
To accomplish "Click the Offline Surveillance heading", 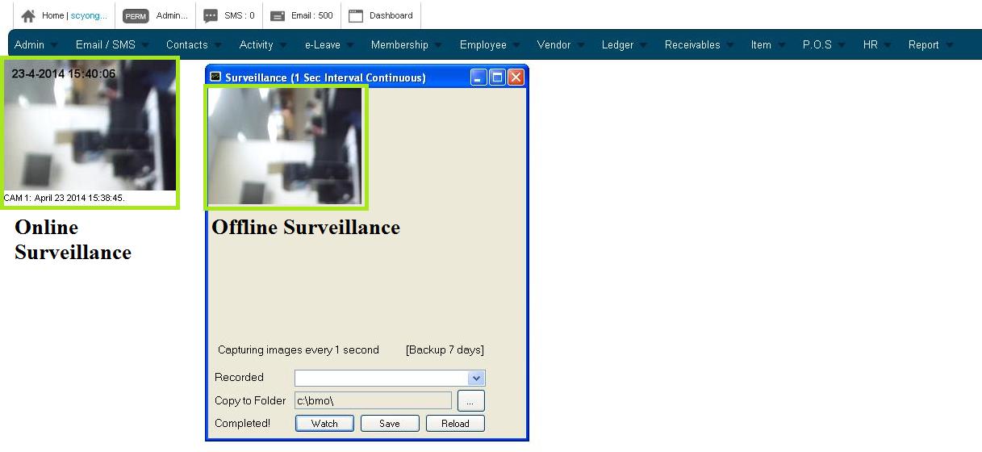I will [306, 228].
